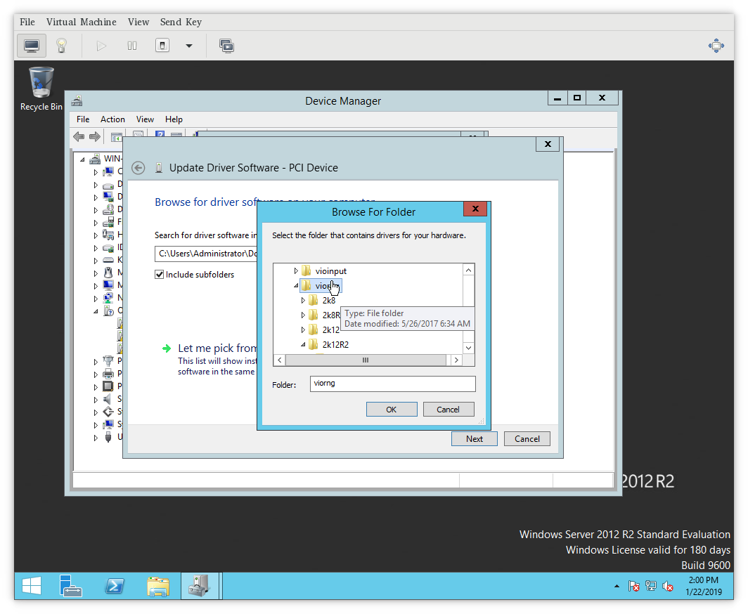748x614 pixels.
Task: Click the Next button in the driver wizard
Action: [474, 438]
